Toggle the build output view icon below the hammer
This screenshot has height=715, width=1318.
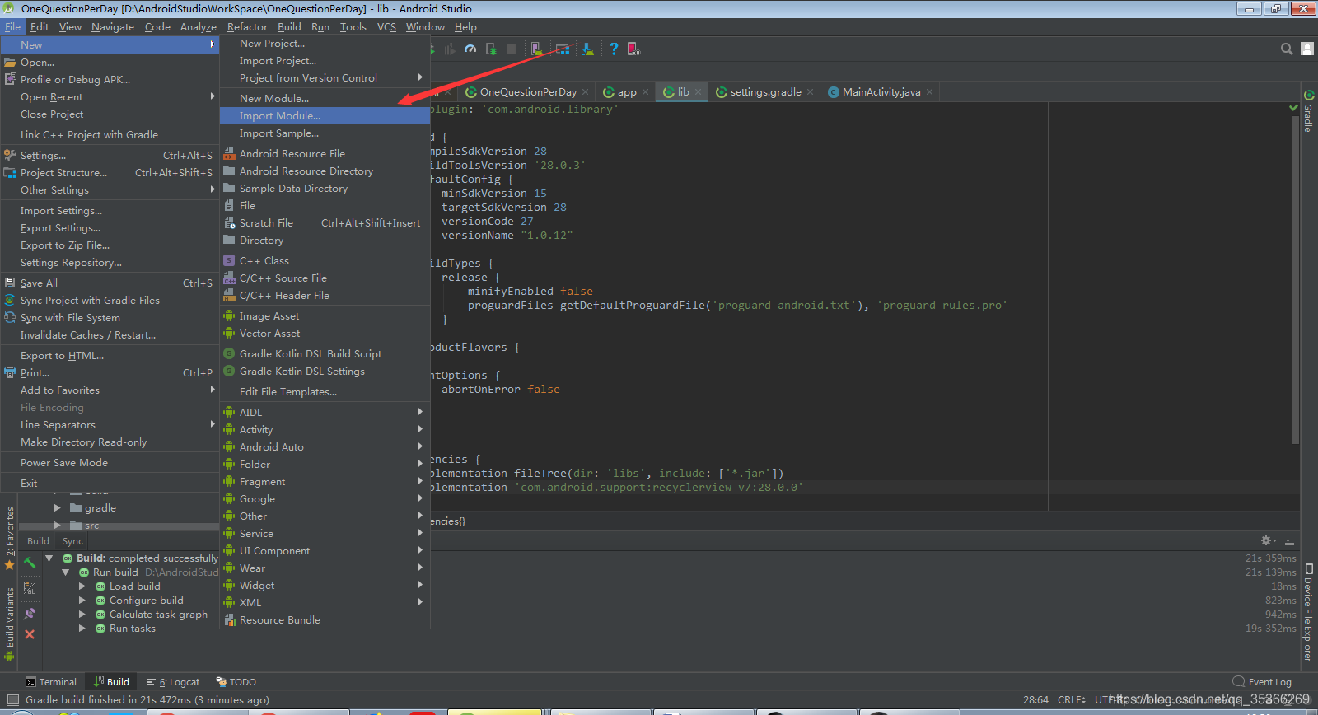[x=30, y=588]
